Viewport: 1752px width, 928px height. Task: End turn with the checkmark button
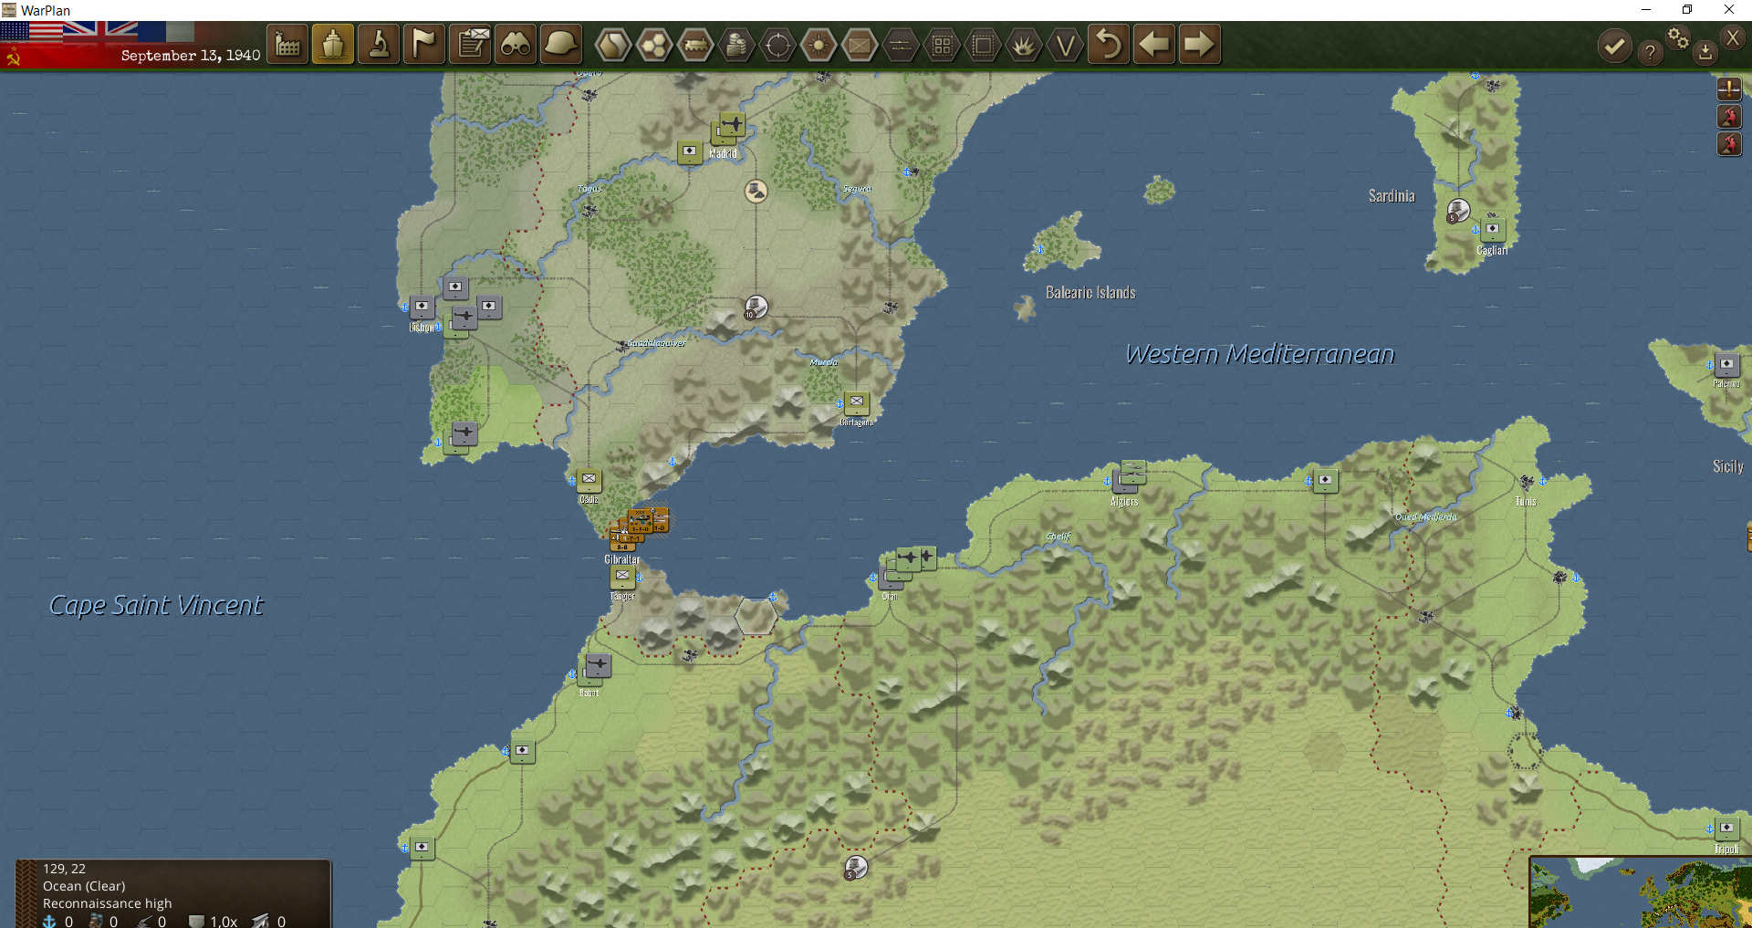[1614, 46]
